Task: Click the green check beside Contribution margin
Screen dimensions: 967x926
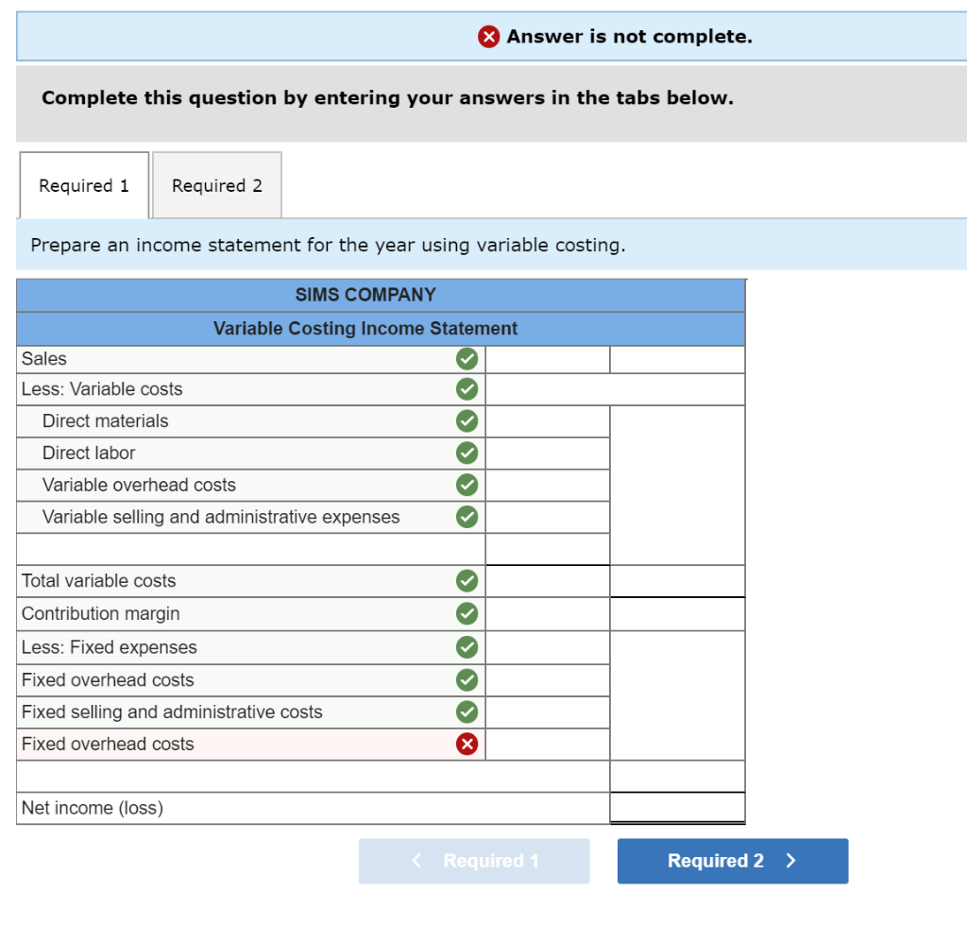Action: (467, 613)
